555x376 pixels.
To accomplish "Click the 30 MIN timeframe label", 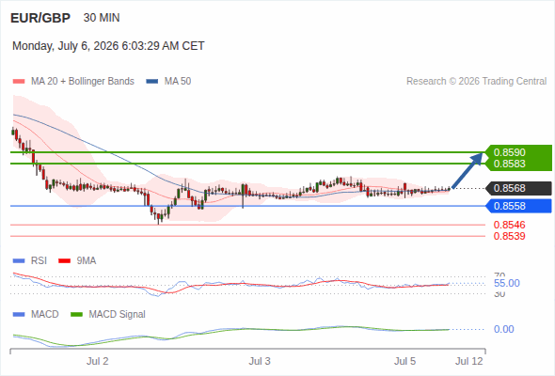I will click(x=102, y=18).
